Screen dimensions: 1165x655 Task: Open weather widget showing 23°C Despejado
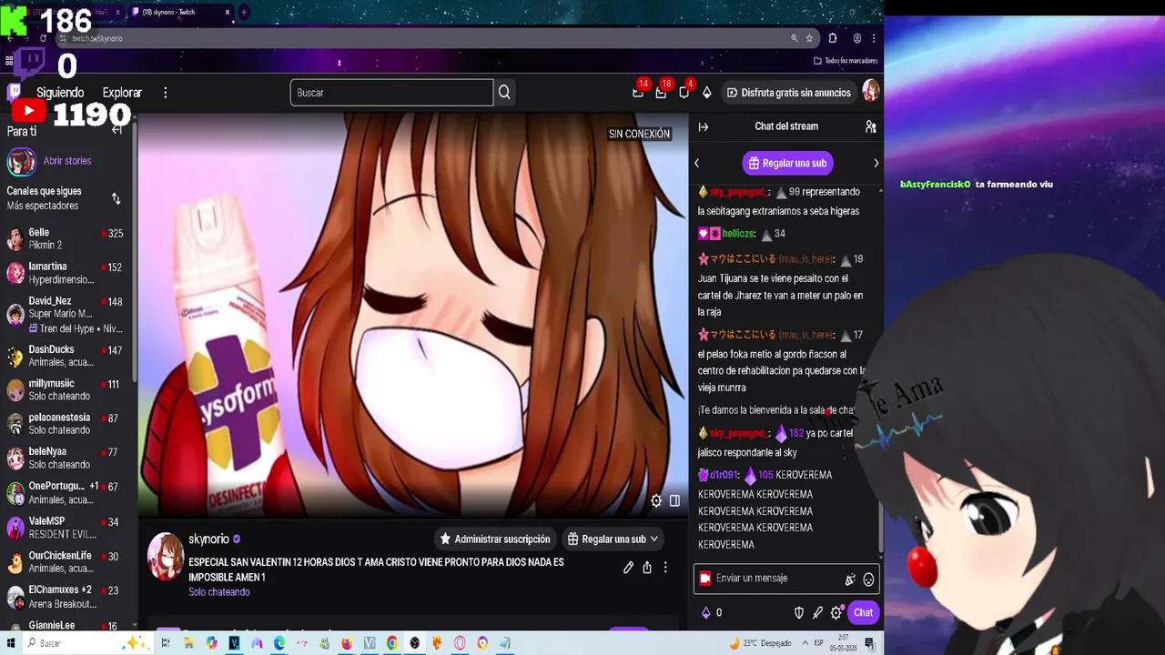click(761, 643)
